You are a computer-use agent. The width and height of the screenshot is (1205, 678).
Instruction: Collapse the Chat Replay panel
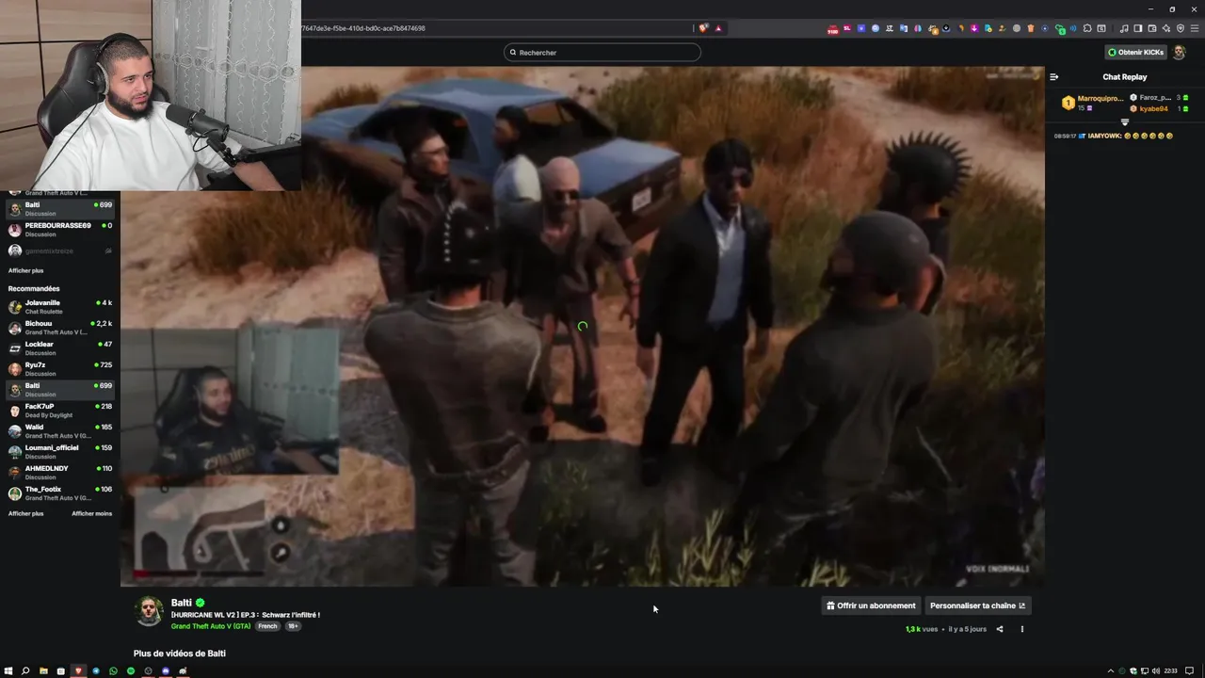[1054, 77]
